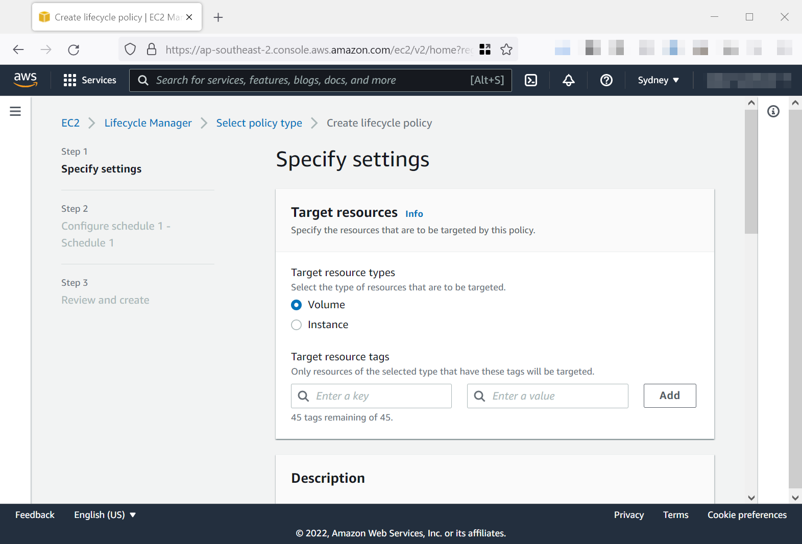
Task: Click the padlock site info icon
Action: (152, 50)
